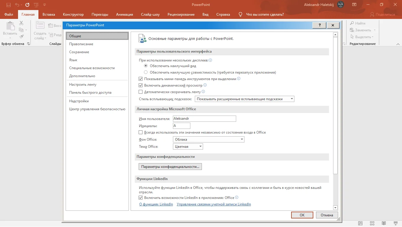Click the user account avatar picture
The height and width of the screenshot is (227, 402).
click(x=341, y=4)
